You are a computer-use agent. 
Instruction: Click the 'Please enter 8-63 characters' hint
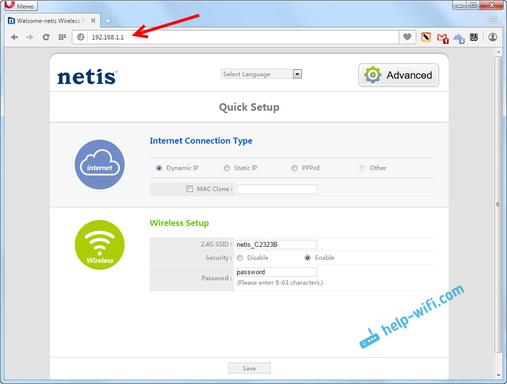click(280, 283)
